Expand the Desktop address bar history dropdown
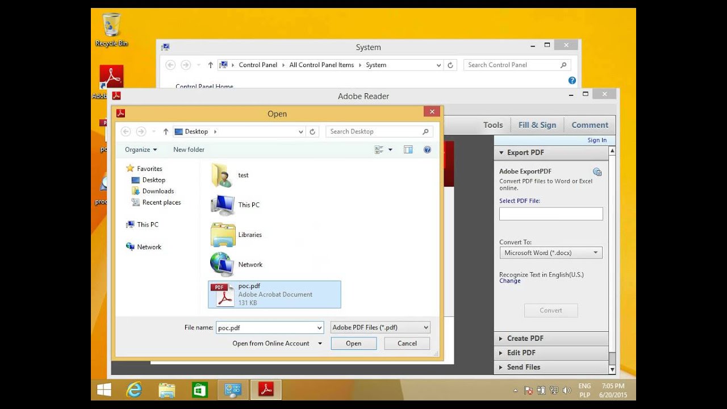This screenshot has width=727, height=409. pyautogui.click(x=301, y=131)
